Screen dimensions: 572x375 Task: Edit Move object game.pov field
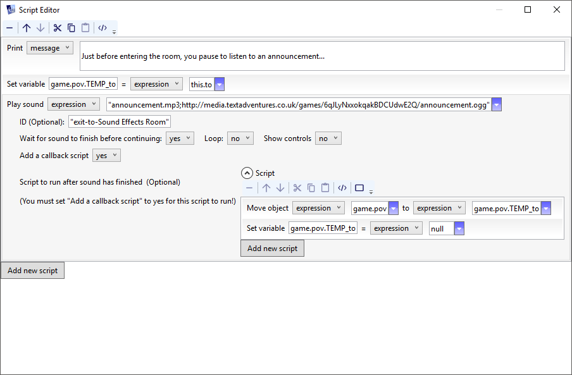[x=370, y=209]
